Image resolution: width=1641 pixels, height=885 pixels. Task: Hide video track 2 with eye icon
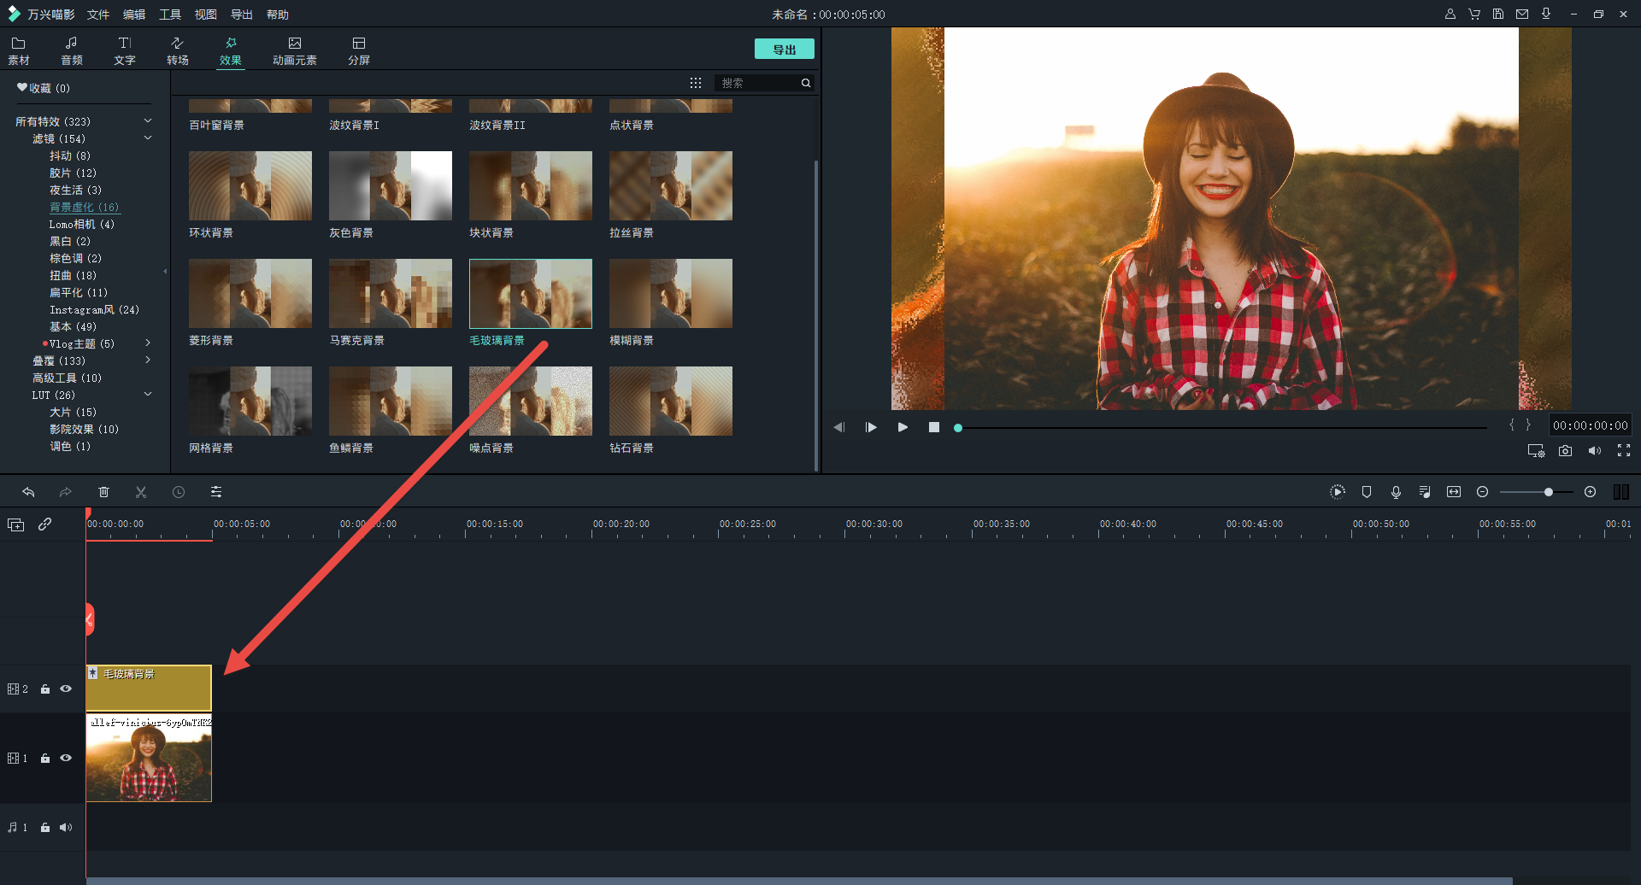pyautogui.click(x=66, y=689)
